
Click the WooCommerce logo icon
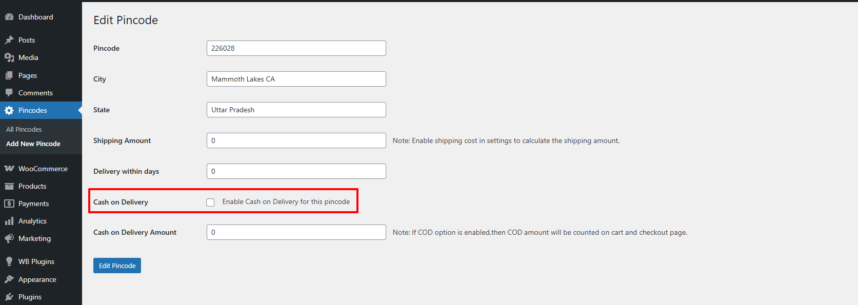[x=9, y=169]
